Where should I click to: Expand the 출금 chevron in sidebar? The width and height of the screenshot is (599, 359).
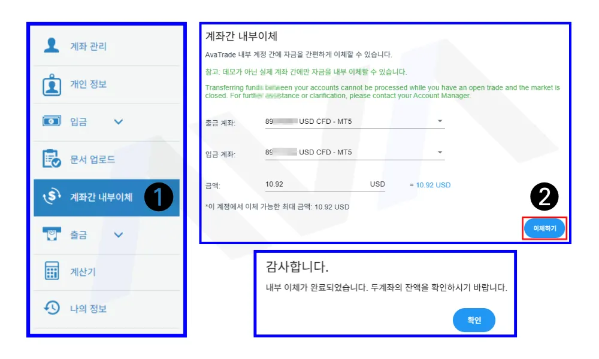(x=119, y=235)
